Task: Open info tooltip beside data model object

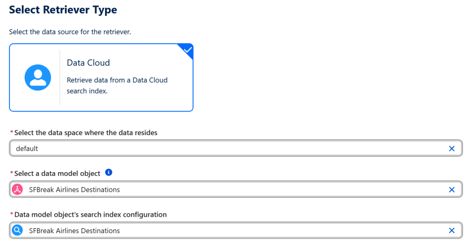Action: (x=109, y=173)
